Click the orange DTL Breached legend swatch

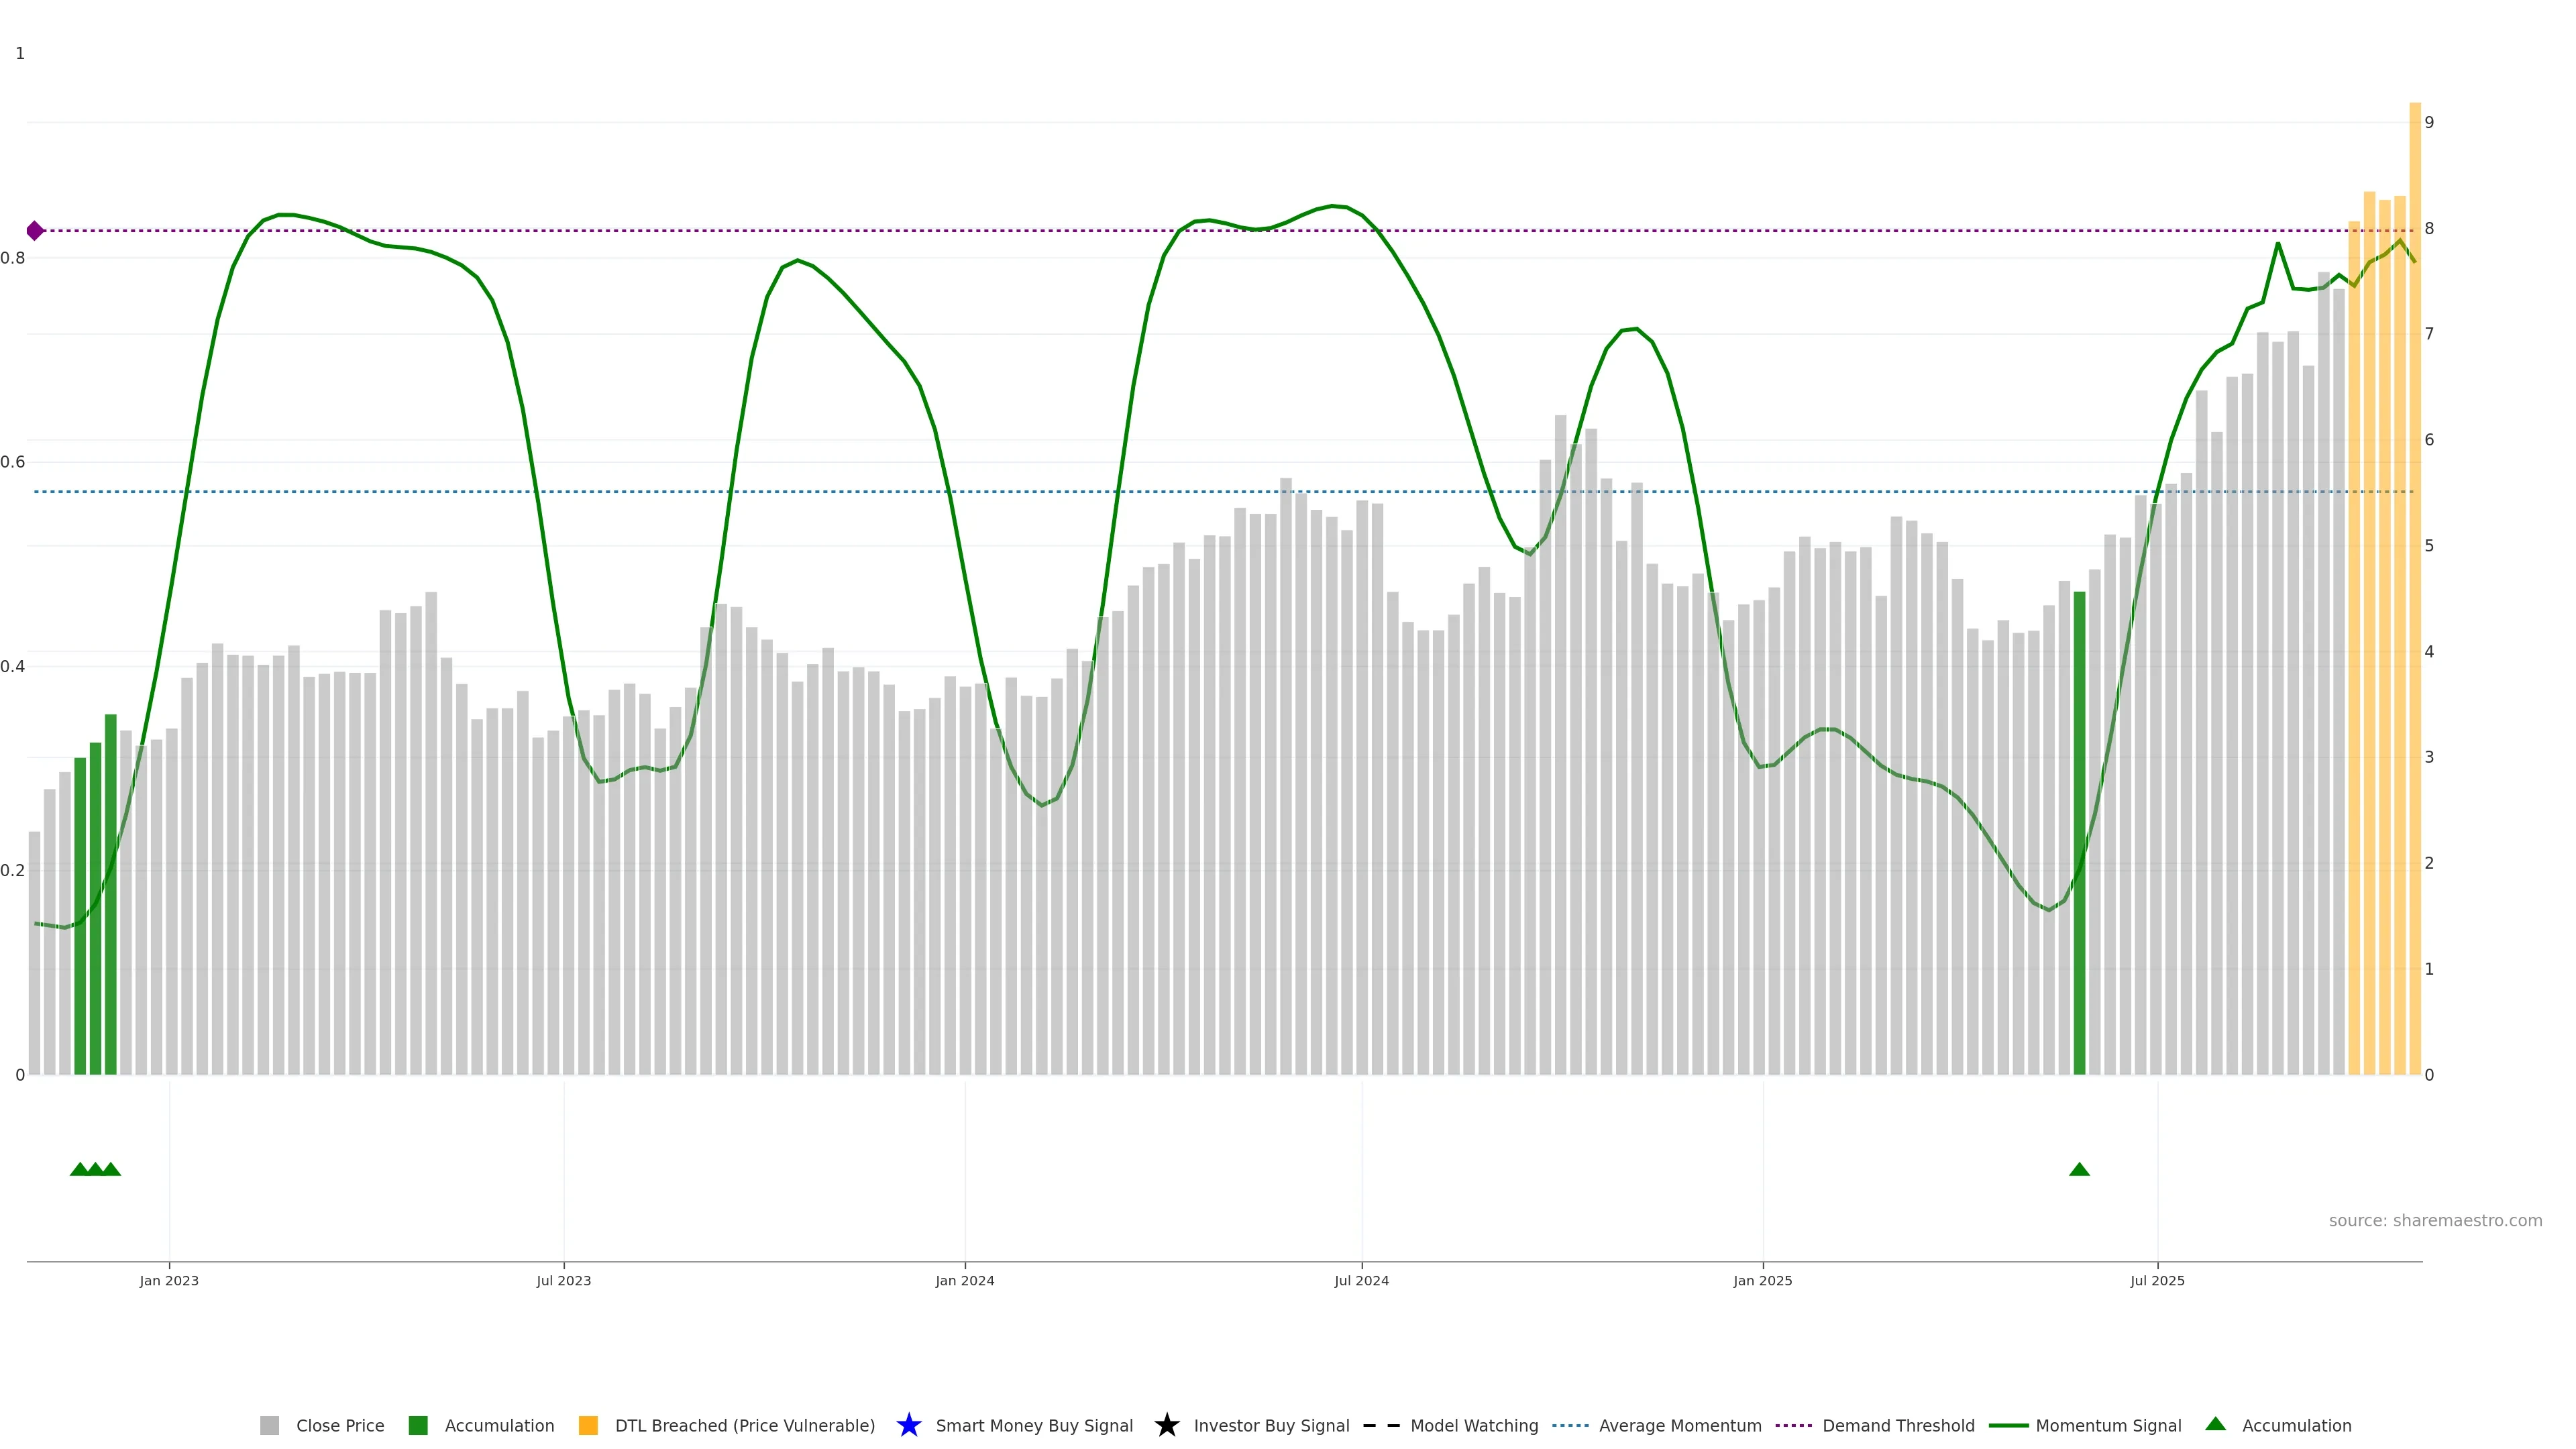coord(588,1425)
